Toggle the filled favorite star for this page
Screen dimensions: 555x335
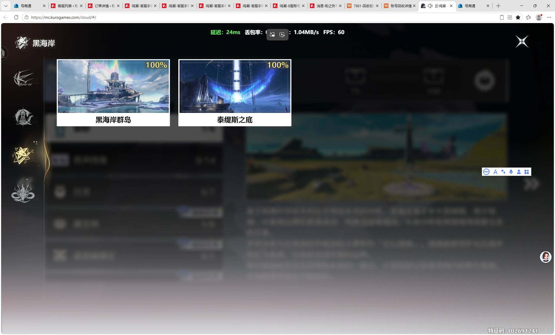[518, 17]
